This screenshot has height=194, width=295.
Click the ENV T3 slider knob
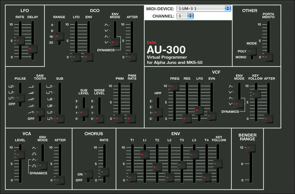point(182,165)
